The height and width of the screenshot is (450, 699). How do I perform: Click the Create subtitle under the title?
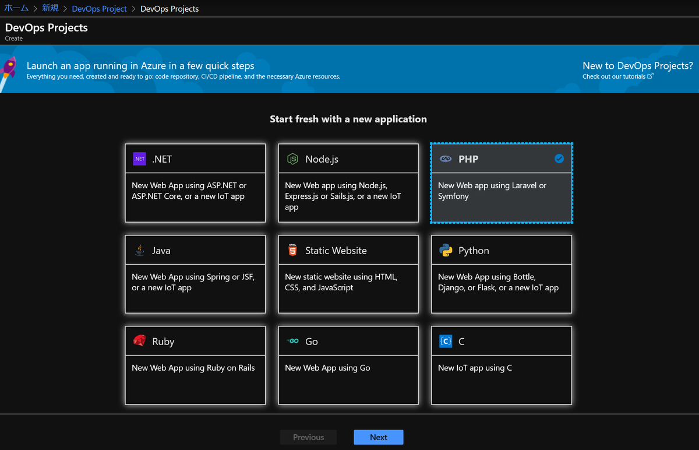(x=14, y=38)
